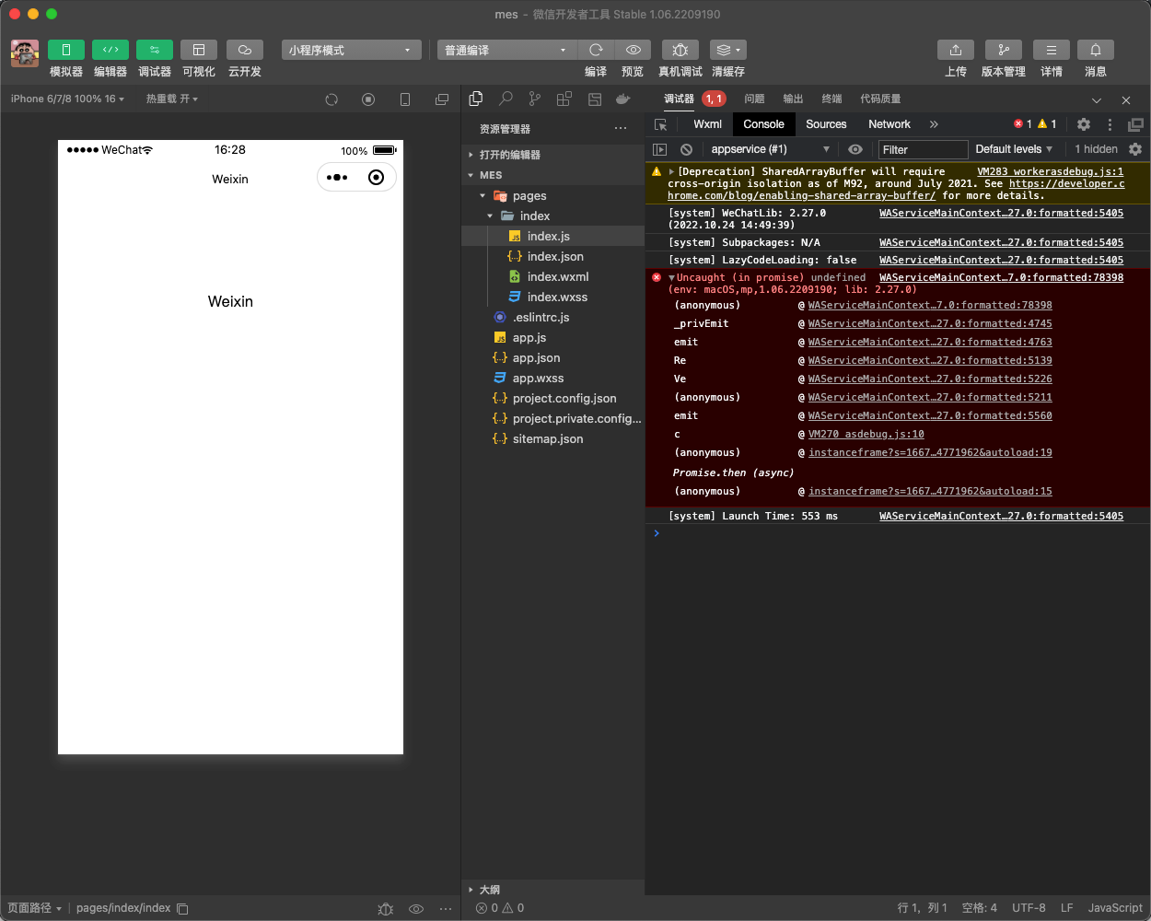This screenshot has width=1151, height=921.
Task: Collapse the pages folder
Action: click(x=552, y=195)
